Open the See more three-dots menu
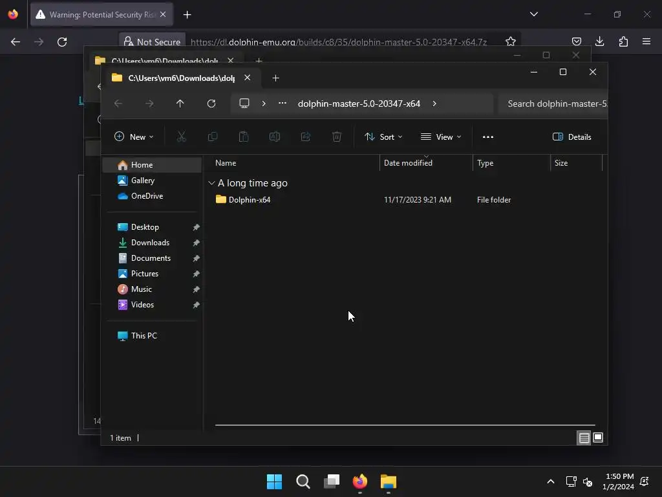Viewport: 662px width, 497px height. (x=487, y=137)
